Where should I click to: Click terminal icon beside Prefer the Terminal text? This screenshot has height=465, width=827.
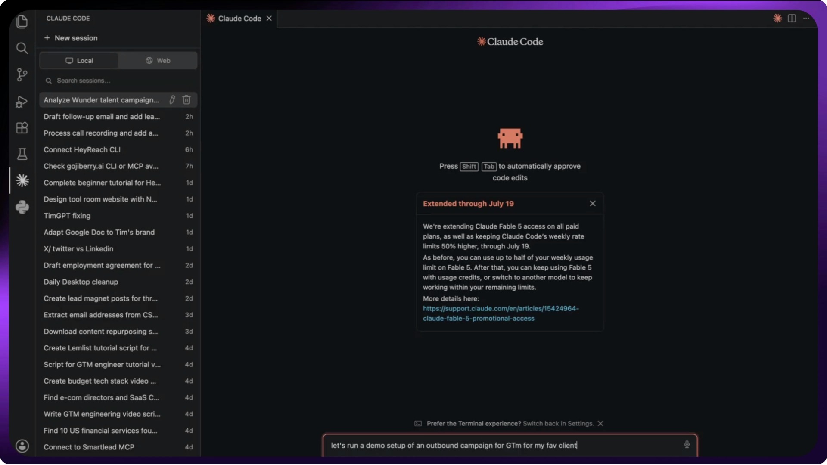[x=418, y=424]
